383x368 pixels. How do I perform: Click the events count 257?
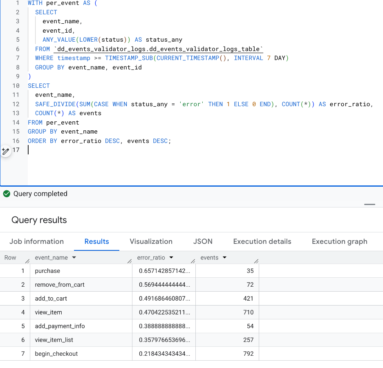(x=249, y=340)
